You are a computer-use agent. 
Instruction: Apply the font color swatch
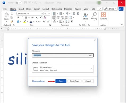(x=31, y=22)
